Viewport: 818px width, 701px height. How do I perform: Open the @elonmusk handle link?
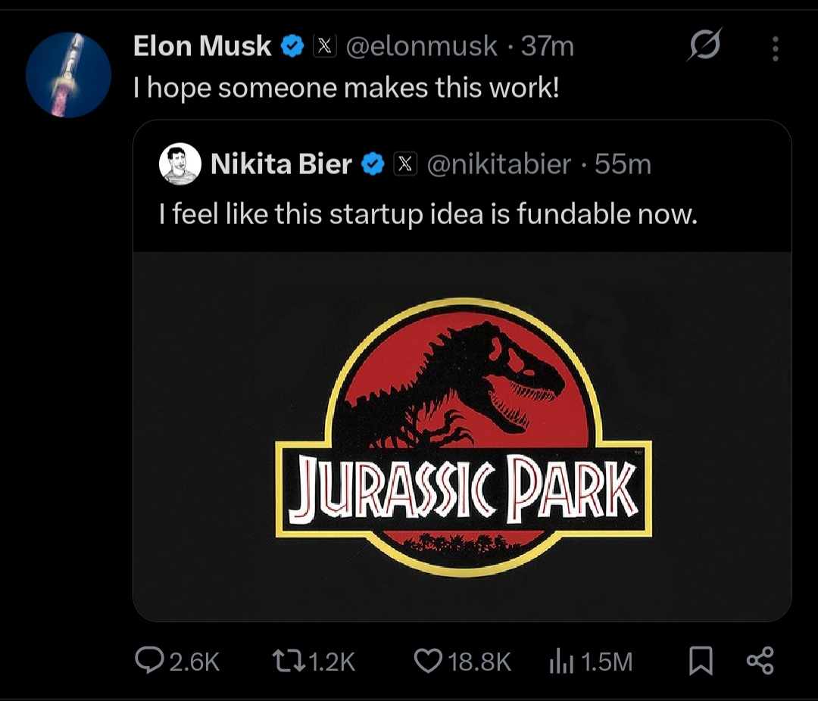(x=422, y=46)
